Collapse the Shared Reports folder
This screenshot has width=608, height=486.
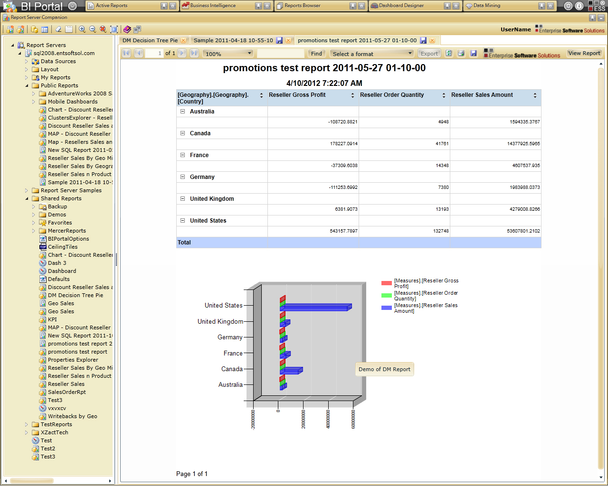click(27, 198)
